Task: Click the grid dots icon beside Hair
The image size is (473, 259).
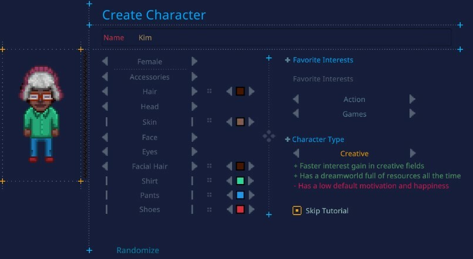Action: point(209,91)
